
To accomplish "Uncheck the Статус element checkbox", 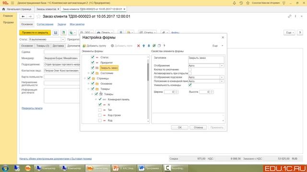I will (93, 57).
